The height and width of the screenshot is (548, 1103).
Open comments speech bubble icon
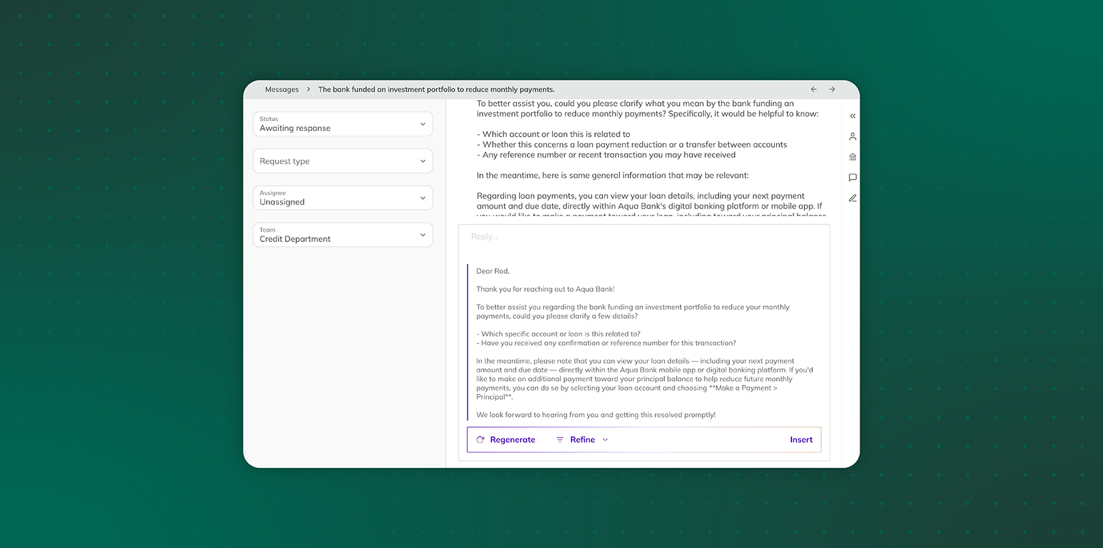(852, 178)
